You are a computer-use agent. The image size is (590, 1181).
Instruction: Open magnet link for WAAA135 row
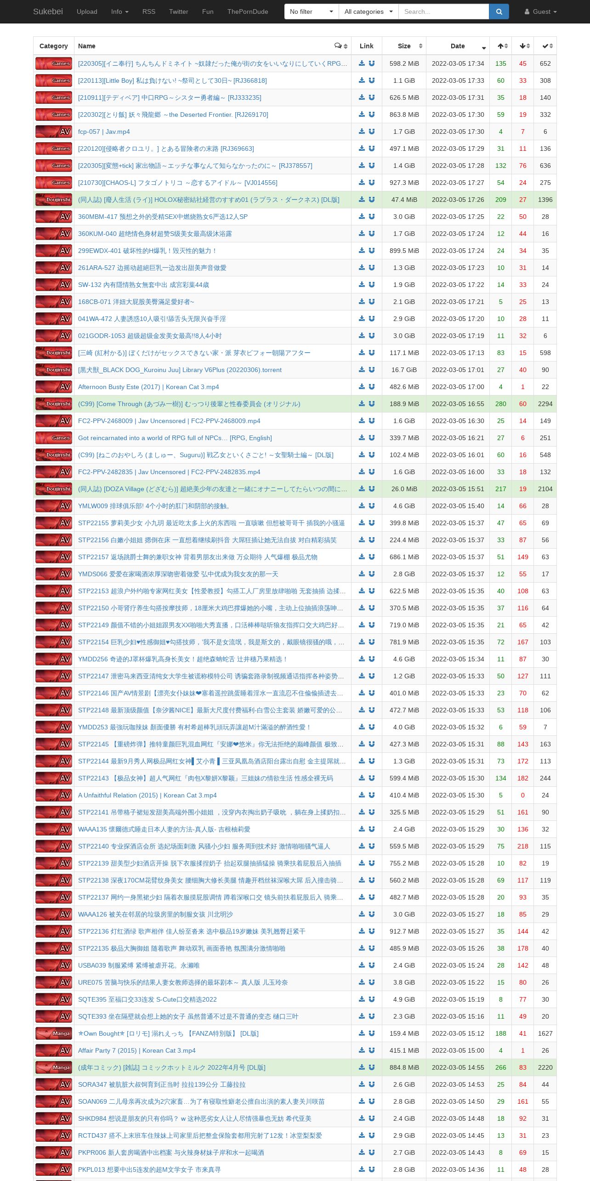[372, 829]
